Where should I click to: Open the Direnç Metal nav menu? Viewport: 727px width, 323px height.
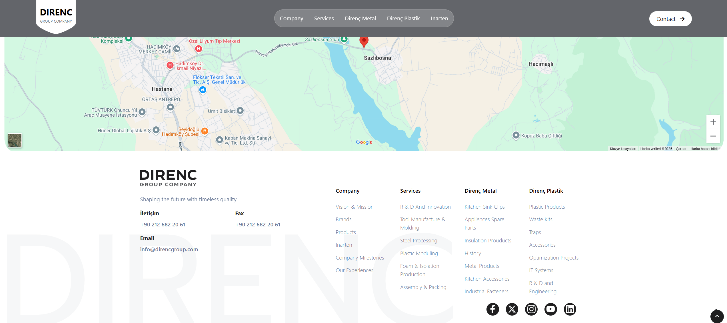click(360, 18)
